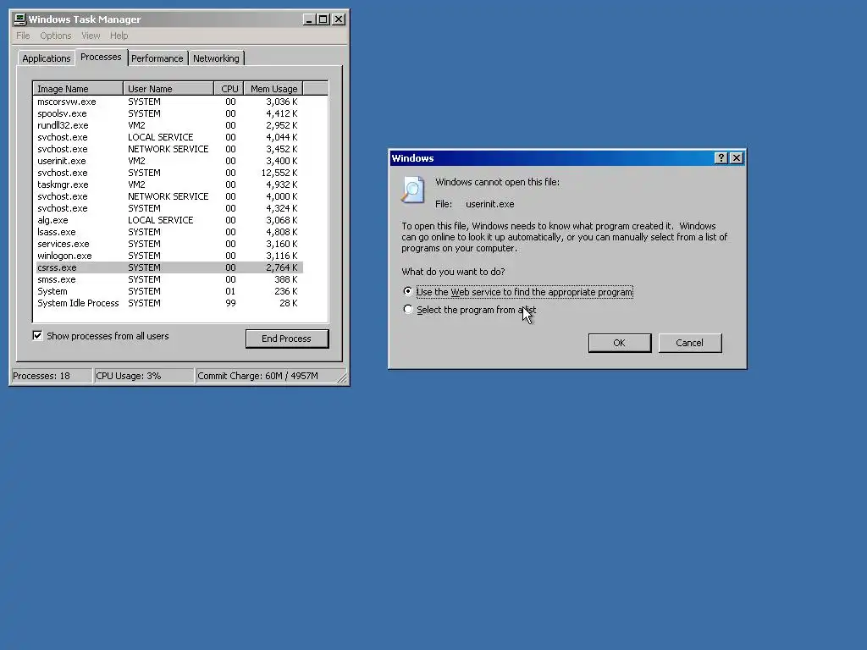The height and width of the screenshot is (650, 867).
Task: Select the svchost.exe row using 12,552 K
Action: coord(168,173)
